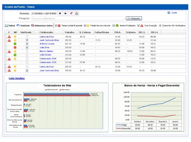Click green status circle in João Santos row

coord(15,55)
